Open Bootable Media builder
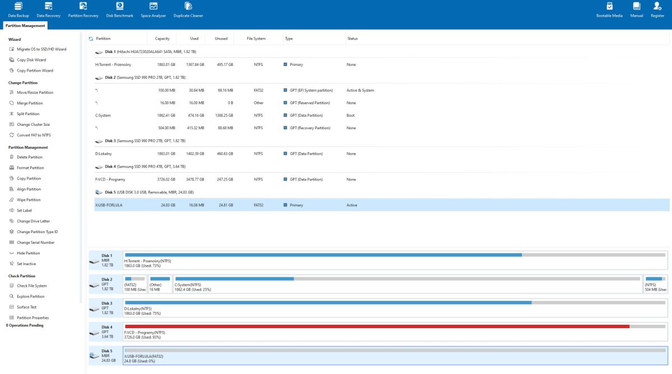 pos(609,10)
